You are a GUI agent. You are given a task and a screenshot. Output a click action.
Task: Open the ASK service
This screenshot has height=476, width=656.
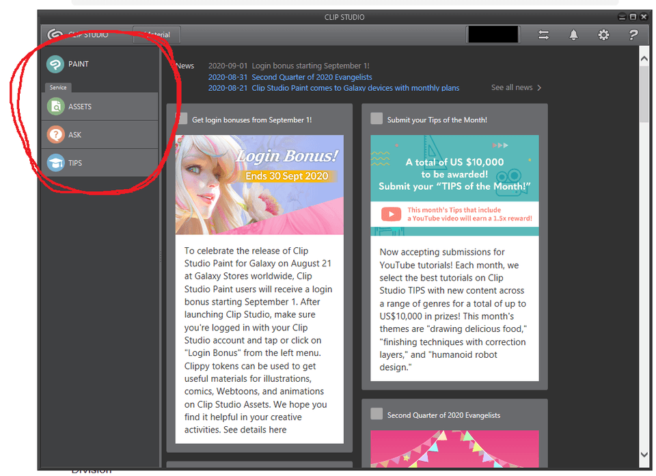click(x=100, y=135)
